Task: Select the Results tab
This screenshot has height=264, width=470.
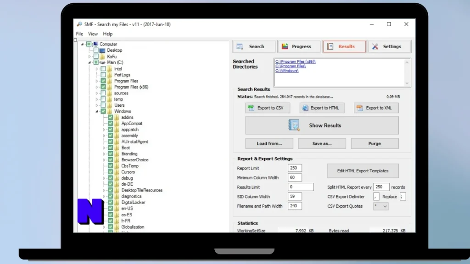Action: coord(344,46)
